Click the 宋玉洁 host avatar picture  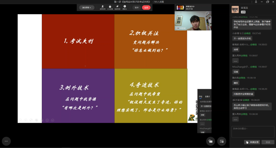coord(235,9)
